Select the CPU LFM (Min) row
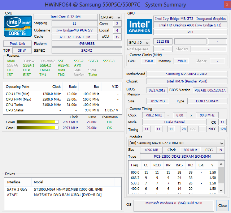The image size is (231, 213). [x=62, y=94]
